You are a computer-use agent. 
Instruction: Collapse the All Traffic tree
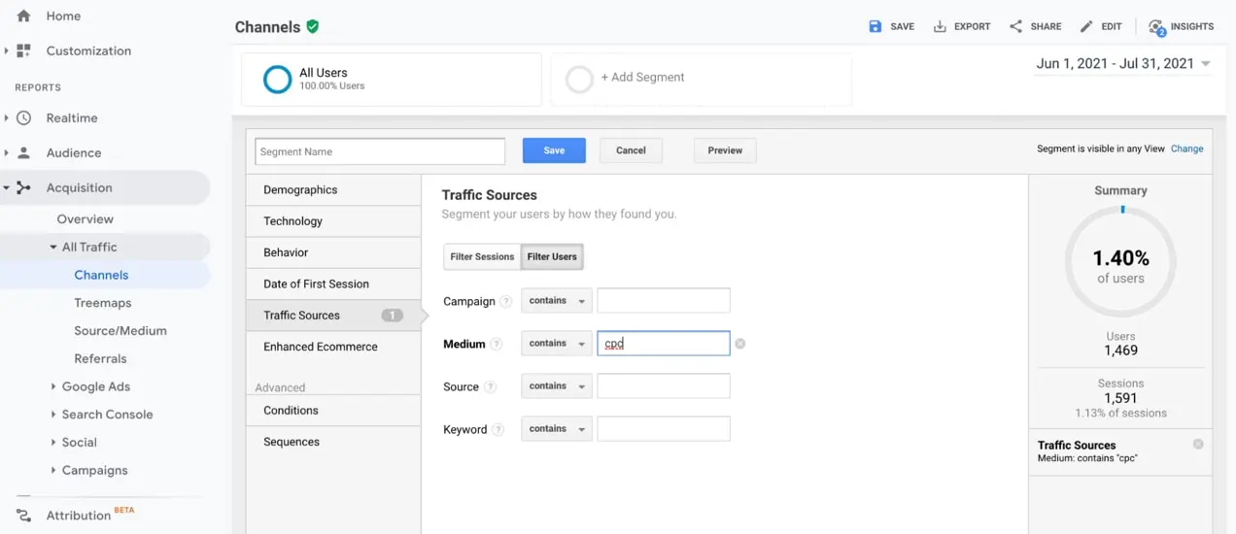point(53,248)
